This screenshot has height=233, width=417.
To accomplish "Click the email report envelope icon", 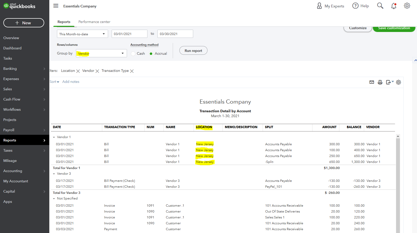I will tap(372, 82).
